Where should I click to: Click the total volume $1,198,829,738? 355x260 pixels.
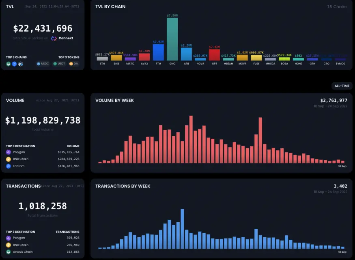[43, 120]
